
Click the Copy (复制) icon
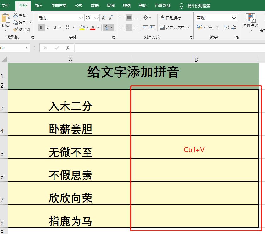pyautogui.click(x=15, y=22)
